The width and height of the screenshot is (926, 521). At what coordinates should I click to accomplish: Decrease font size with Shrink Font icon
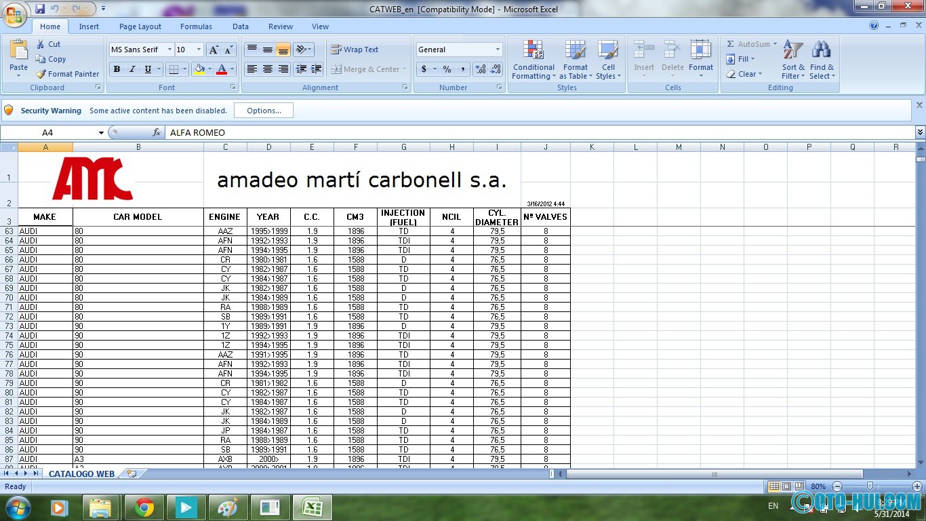pyautogui.click(x=228, y=50)
